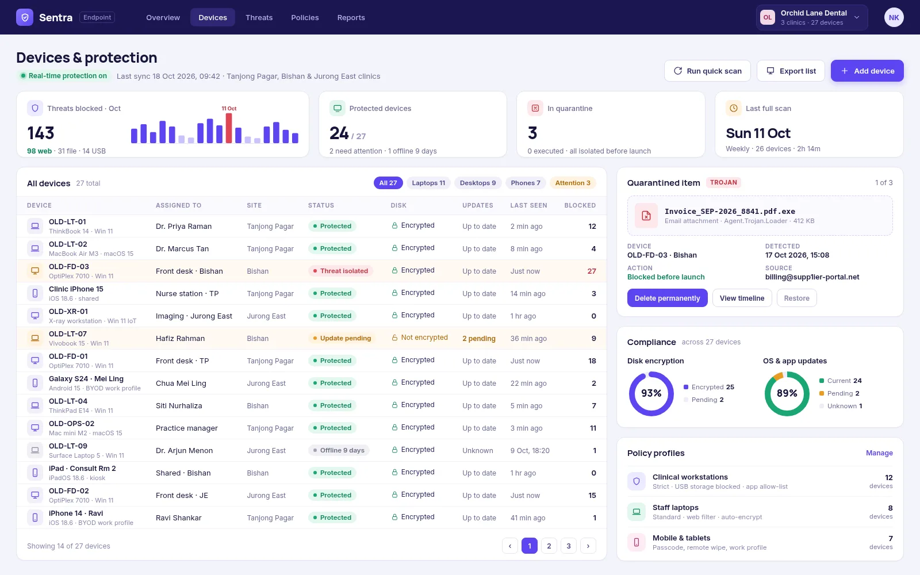Click the laptop icon for OLD-LT-07
Image resolution: width=920 pixels, height=575 pixels.
pyautogui.click(x=35, y=338)
